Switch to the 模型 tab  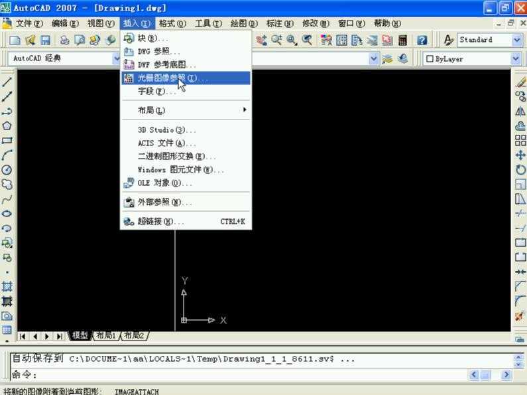(x=80, y=335)
